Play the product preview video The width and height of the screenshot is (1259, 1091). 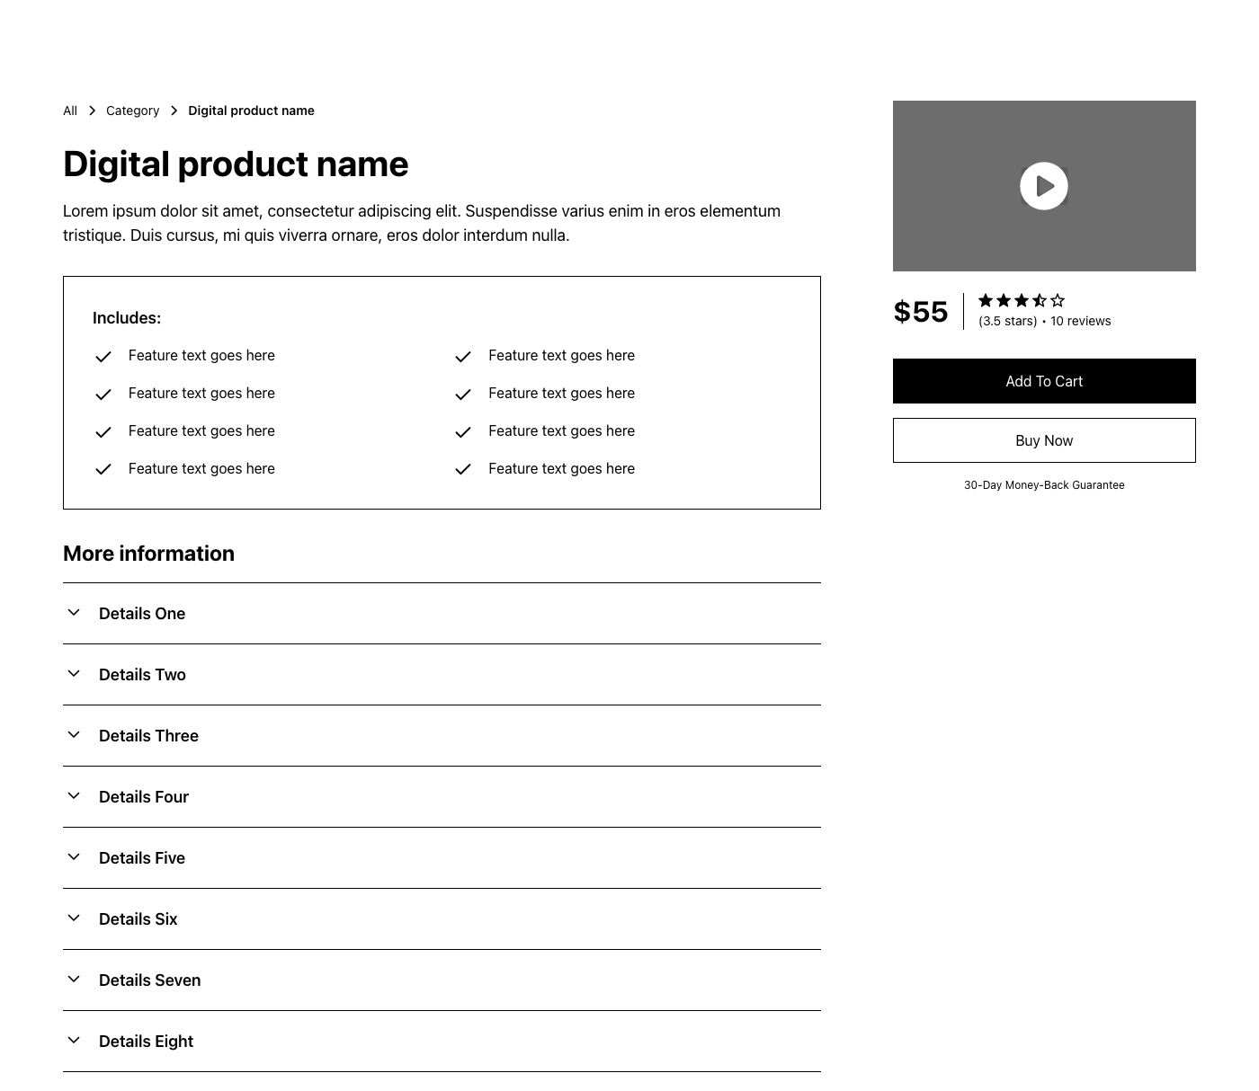click(x=1043, y=186)
